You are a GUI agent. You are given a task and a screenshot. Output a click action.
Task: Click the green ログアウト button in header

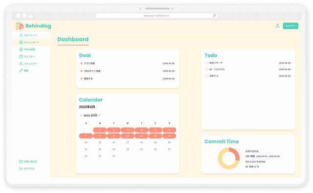tap(291, 26)
